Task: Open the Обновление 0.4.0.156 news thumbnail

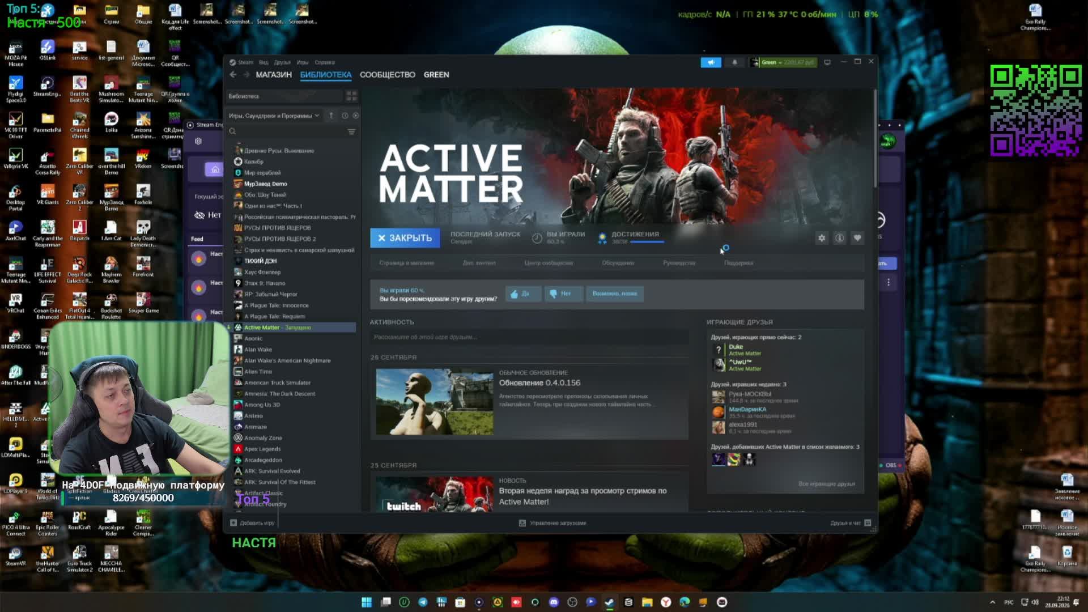Action: tap(435, 402)
